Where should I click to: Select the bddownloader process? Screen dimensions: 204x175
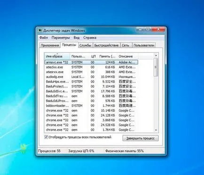[91, 106]
